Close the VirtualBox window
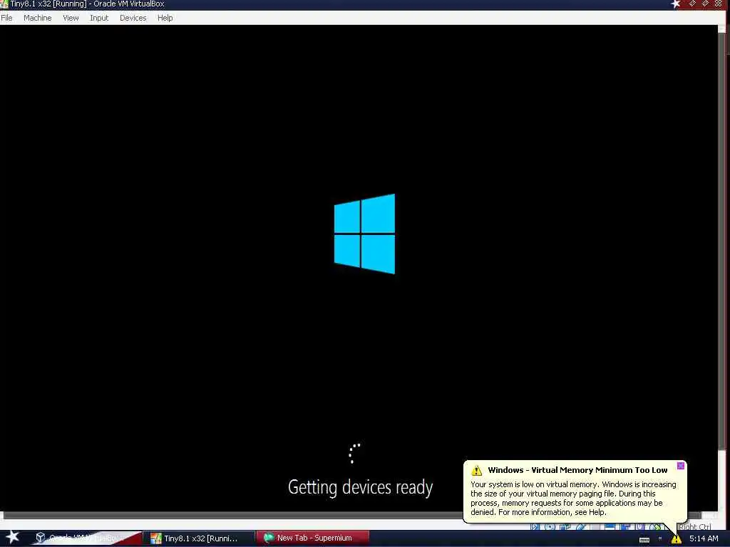 click(x=719, y=4)
